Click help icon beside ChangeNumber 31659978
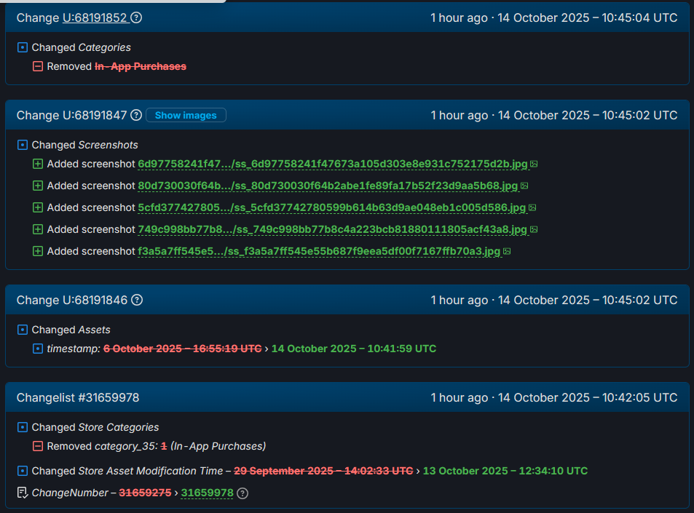This screenshot has width=694, height=513. click(242, 493)
